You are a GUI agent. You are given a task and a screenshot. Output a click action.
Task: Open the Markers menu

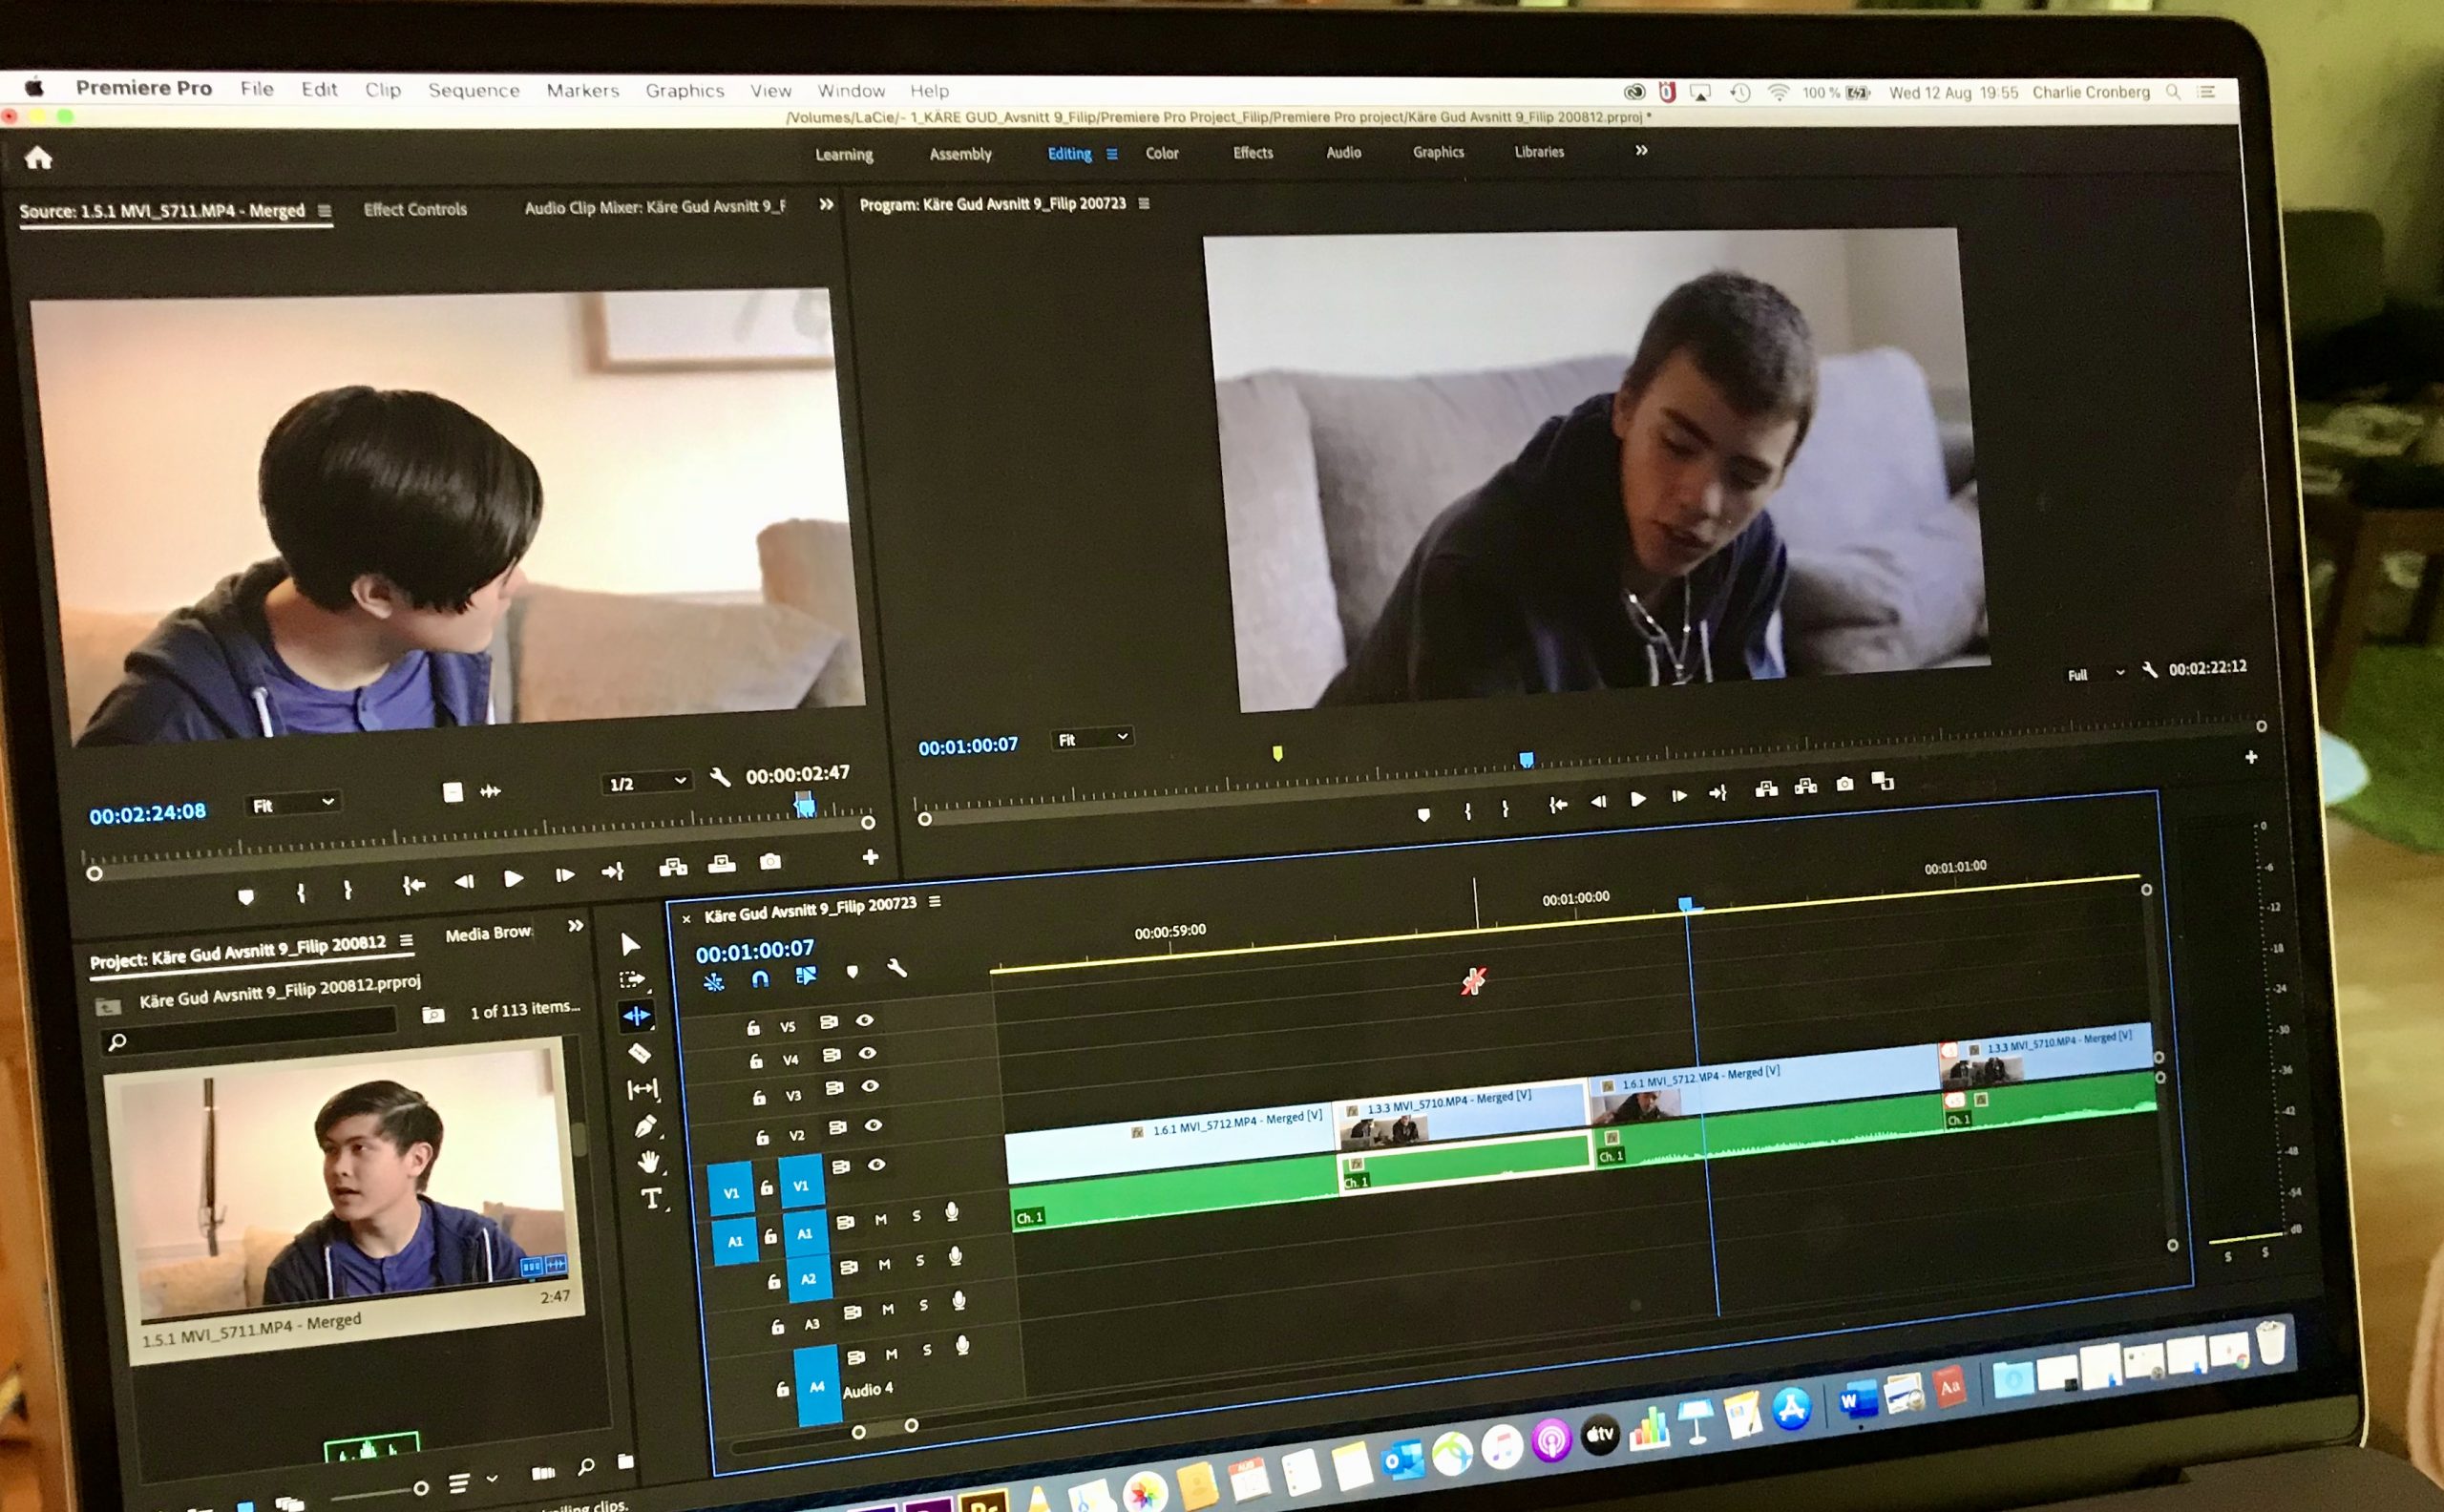coord(583,90)
